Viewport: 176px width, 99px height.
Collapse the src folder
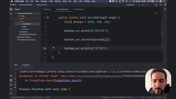pyautogui.click(x=18, y=21)
